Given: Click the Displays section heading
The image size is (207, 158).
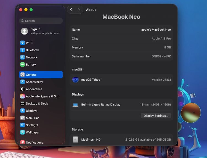Looking at the screenshot, I should 78,94.
